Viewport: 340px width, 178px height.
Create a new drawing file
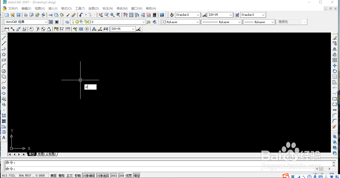pos(7,15)
